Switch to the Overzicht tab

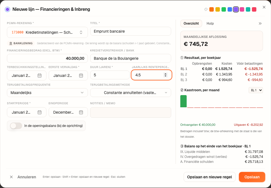[191, 23]
